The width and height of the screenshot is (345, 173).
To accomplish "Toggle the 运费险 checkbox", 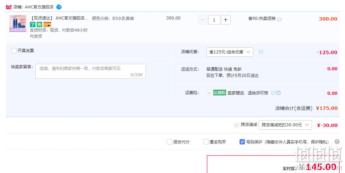I will 209,93.
